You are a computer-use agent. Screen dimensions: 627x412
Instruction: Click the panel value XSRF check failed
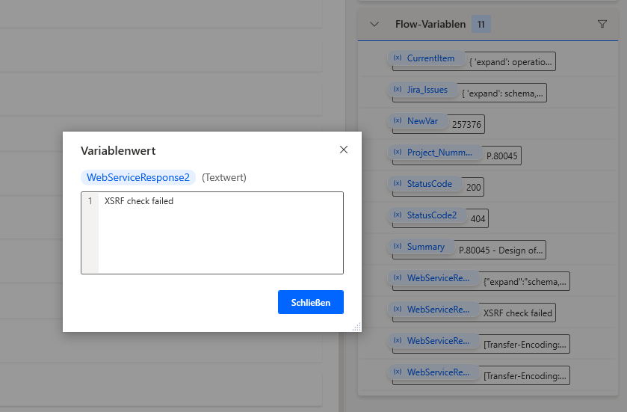[517, 313]
